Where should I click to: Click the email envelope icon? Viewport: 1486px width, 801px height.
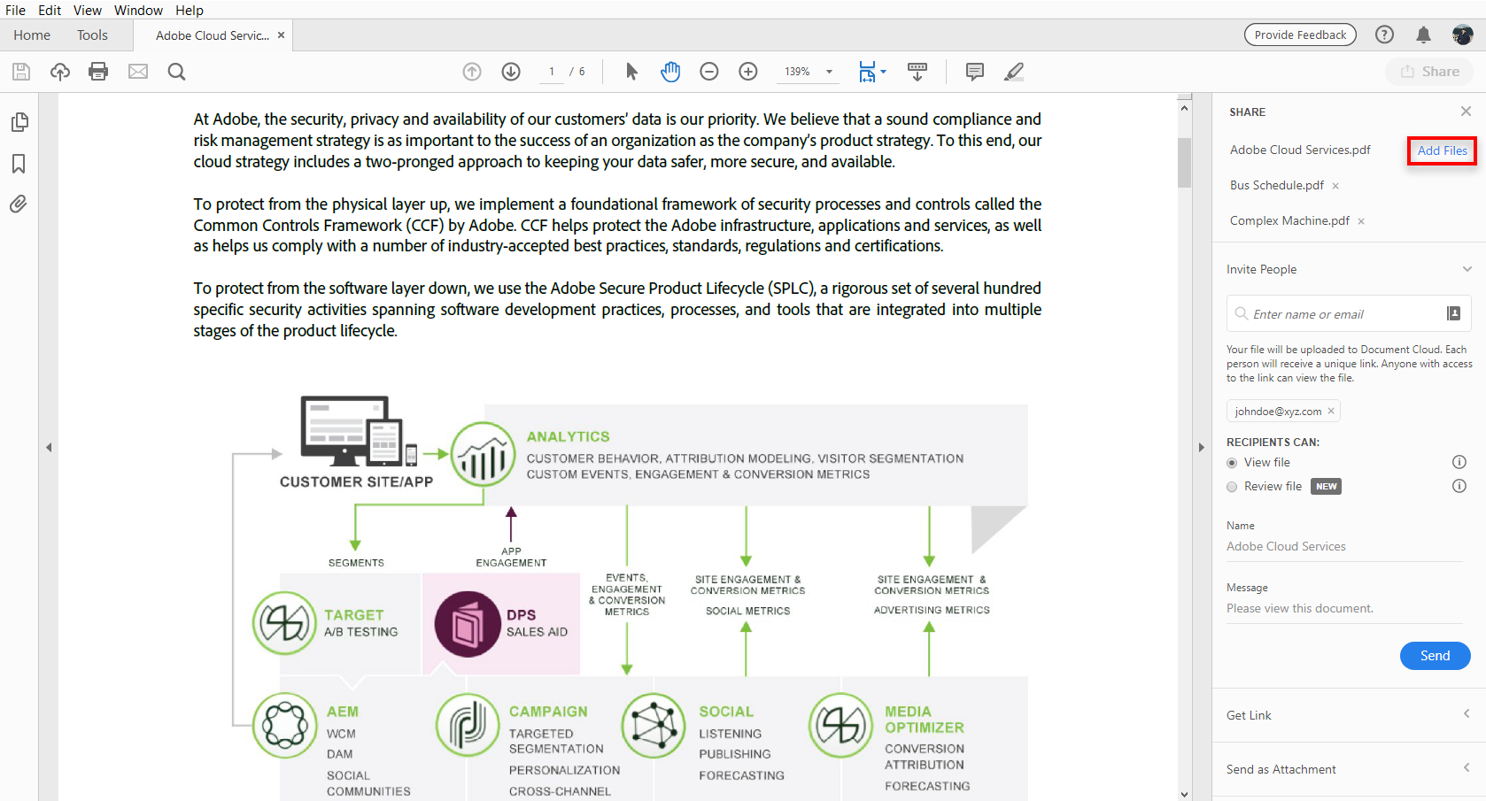tap(138, 72)
